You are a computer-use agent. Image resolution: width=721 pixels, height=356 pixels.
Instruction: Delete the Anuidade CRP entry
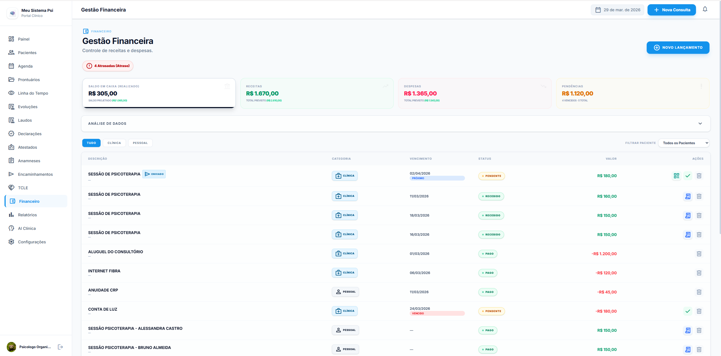click(699, 292)
